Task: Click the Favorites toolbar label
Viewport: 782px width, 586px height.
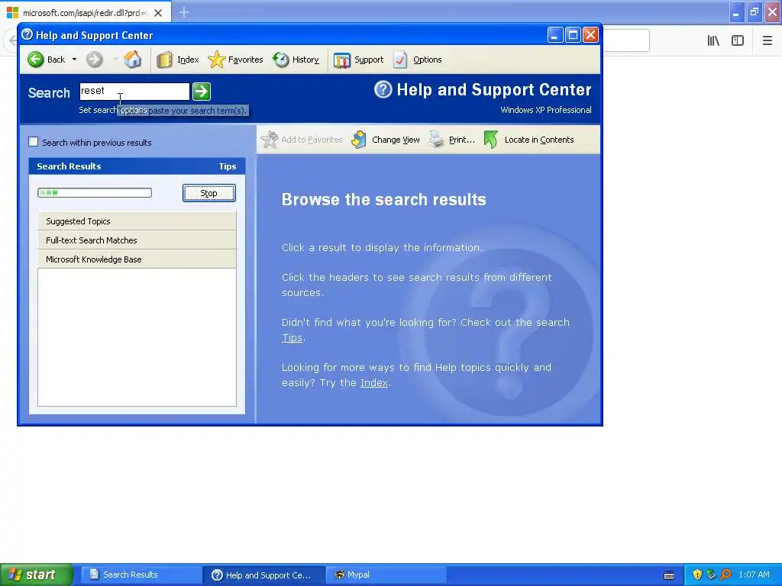Action: [x=245, y=60]
